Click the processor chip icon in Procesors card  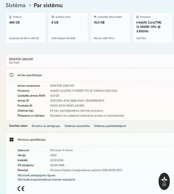pyautogui.click(x=137, y=17)
